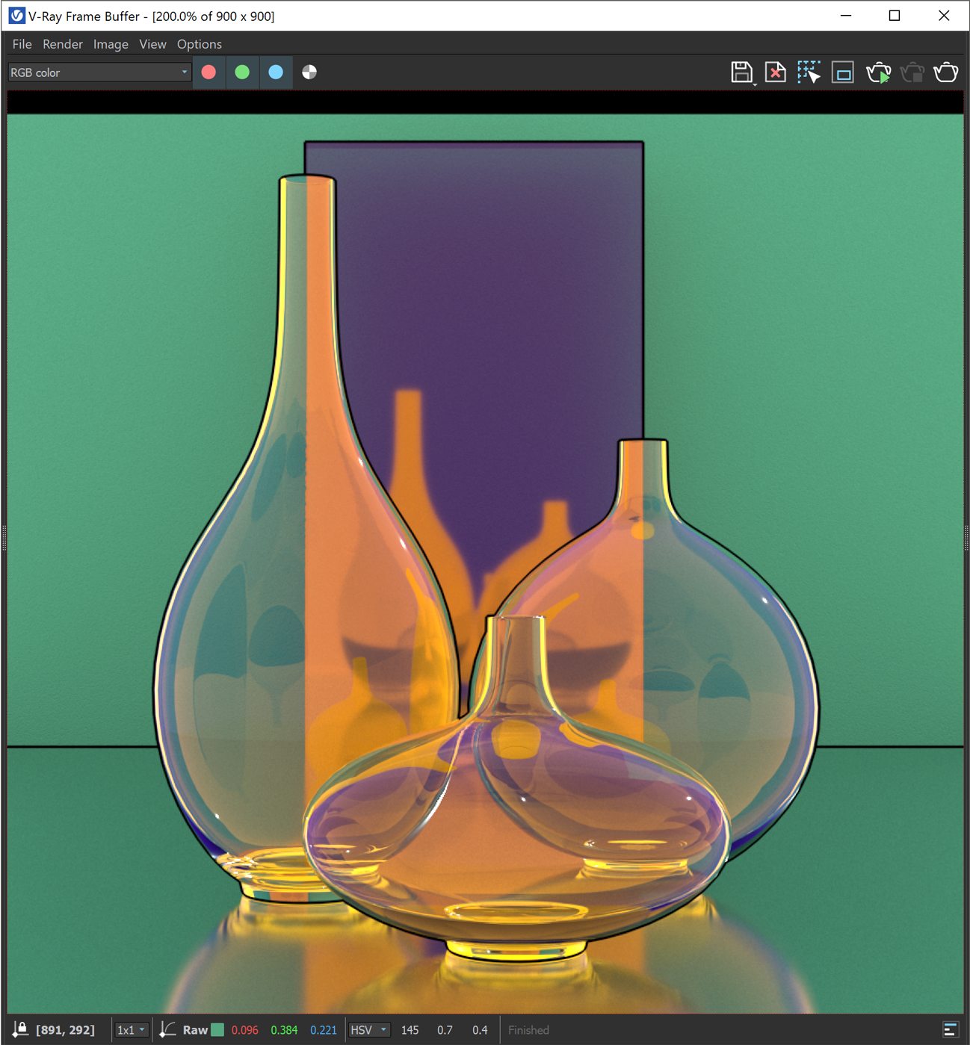The image size is (970, 1045).
Task: Expand the 1x1 sample size dropdown
Action: (x=132, y=1030)
